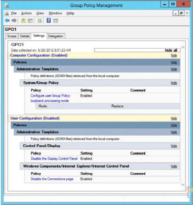Hide the Internet Control Panel section
The width and height of the screenshot is (193, 205).
coord(174,166)
